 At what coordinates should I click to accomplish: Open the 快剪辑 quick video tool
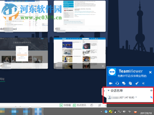[x=65, y=105]
